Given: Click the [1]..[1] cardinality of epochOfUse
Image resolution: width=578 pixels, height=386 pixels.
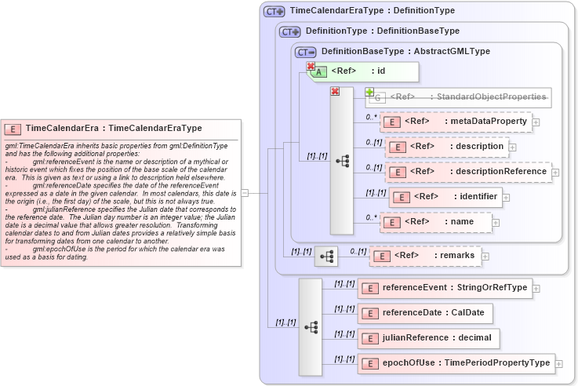Looking at the screenshot, I should [x=344, y=359].
